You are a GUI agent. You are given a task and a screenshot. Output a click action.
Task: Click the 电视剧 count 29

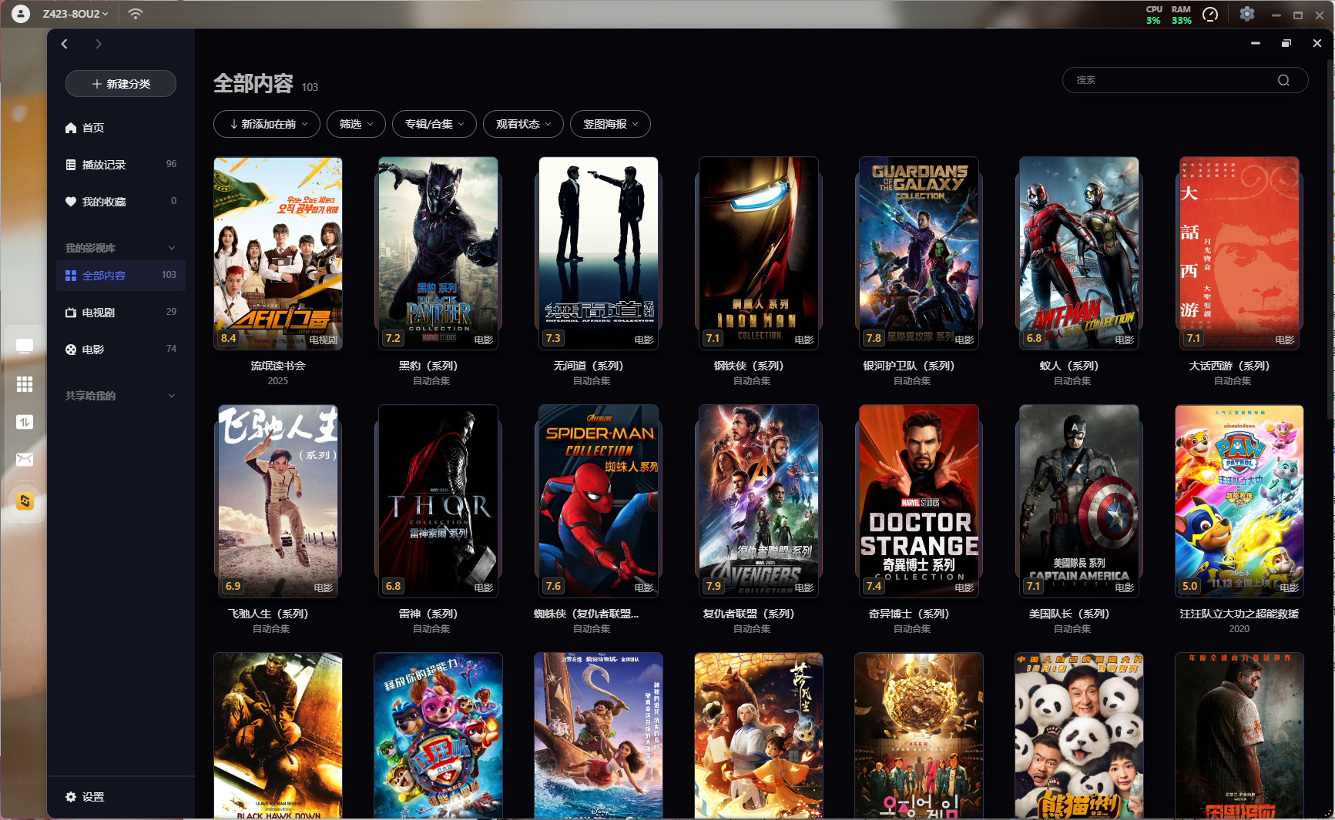[171, 312]
